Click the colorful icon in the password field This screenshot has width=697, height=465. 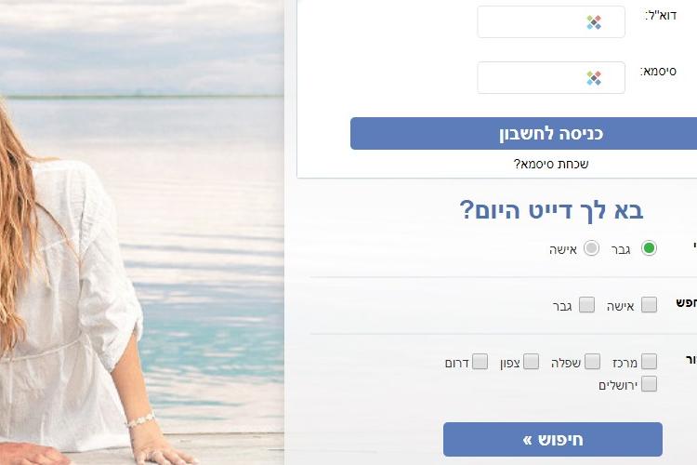coord(594,78)
